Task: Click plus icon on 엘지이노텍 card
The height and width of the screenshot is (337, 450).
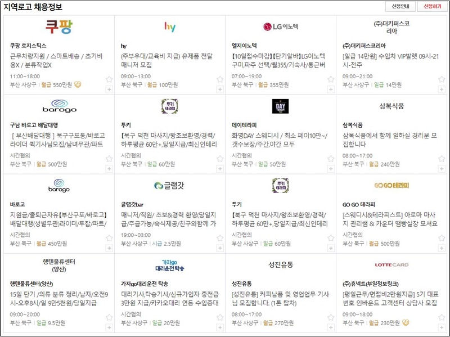Action: (x=331, y=89)
